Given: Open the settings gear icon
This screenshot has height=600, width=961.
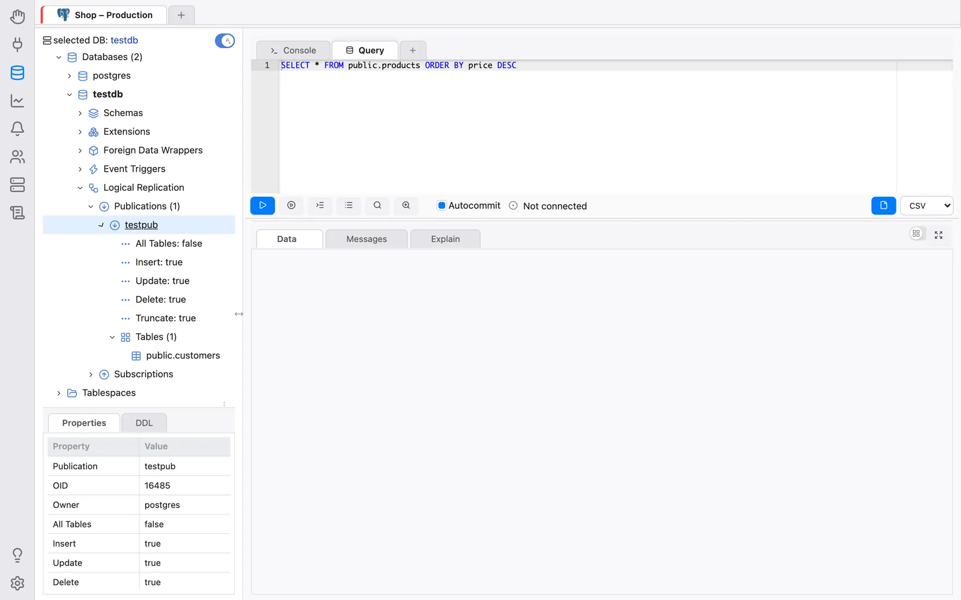Looking at the screenshot, I should tap(17, 583).
